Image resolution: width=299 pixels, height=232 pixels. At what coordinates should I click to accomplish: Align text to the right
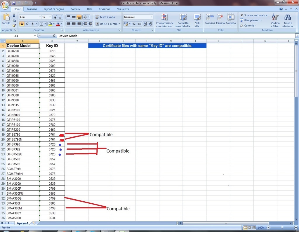pos(79,24)
